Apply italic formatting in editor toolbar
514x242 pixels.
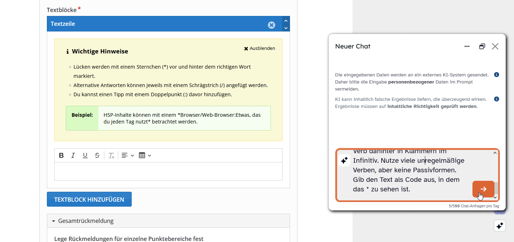pos(73,155)
